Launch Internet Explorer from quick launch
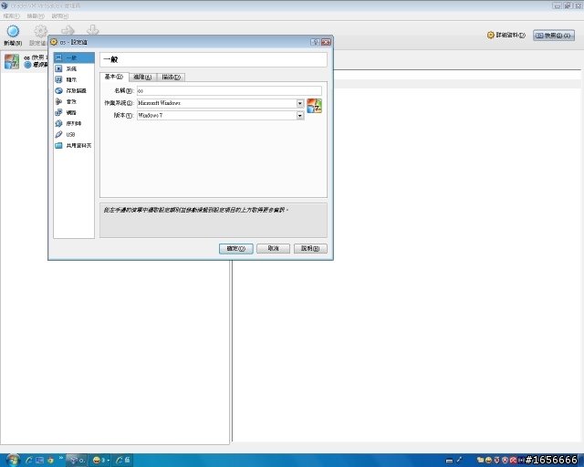The width and height of the screenshot is (584, 467). tap(28, 461)
